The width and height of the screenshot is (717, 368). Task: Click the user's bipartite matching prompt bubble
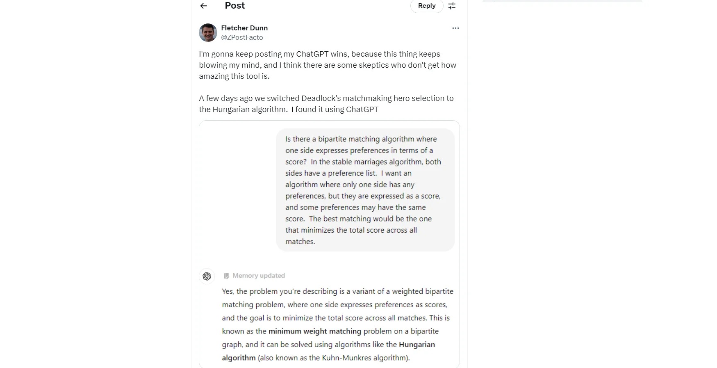(x=365, y=190)
